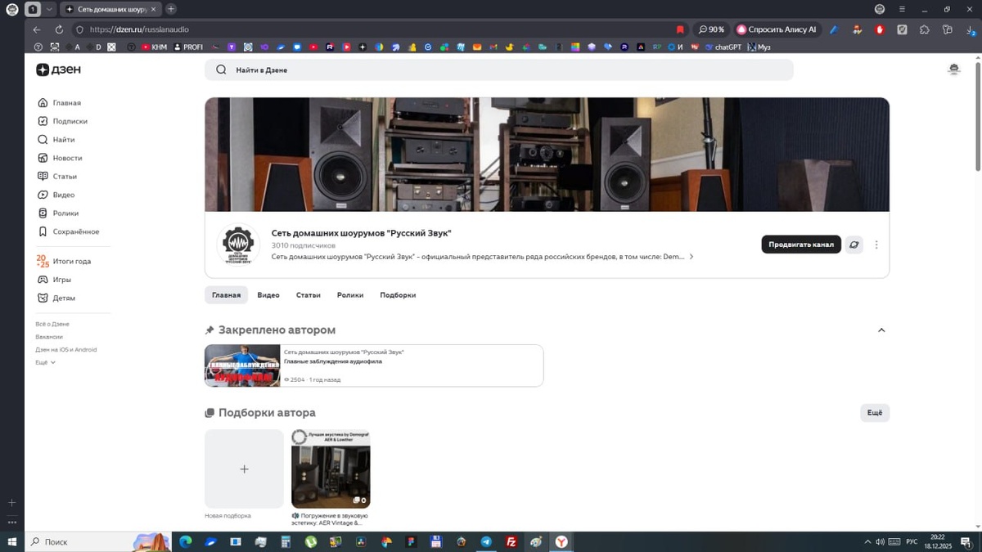This screenshot has width=982, height=552.
Task: Click the 'Всё о Дзене' link
Action: point(52,324)
